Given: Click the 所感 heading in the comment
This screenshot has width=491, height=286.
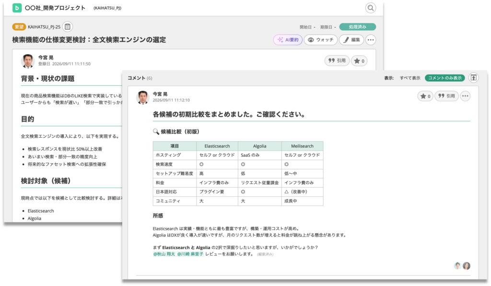Looking at the screenshot, I should tap(158, 216).
